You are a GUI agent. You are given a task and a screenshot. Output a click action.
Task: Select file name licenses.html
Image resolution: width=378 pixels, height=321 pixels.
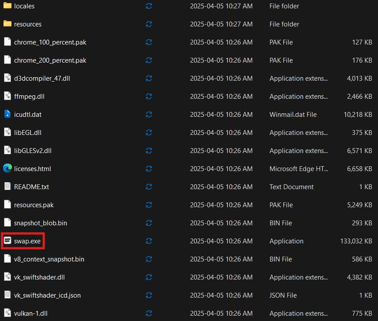(x=33, y=169)
